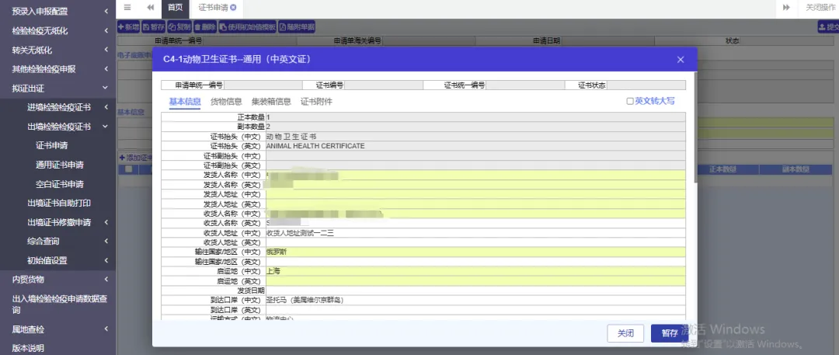Switch to the 货物信息 tab
This screenshot has height=355, width=839.
point(226,101)
